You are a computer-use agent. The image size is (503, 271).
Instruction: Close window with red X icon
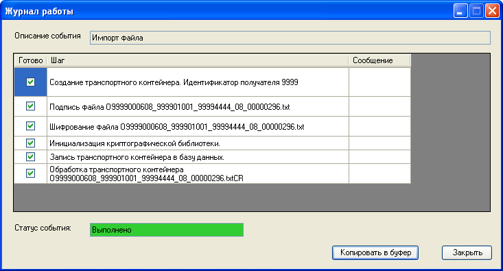click(492, 11)
